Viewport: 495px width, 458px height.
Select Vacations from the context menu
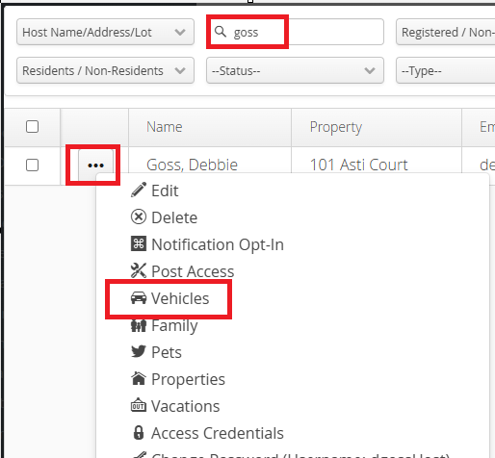[185, 406]
